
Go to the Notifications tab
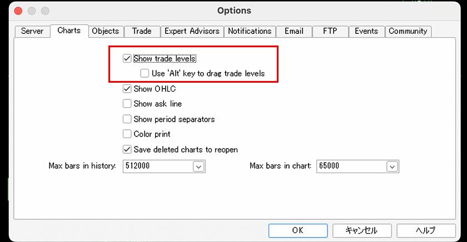coord(250,32)
